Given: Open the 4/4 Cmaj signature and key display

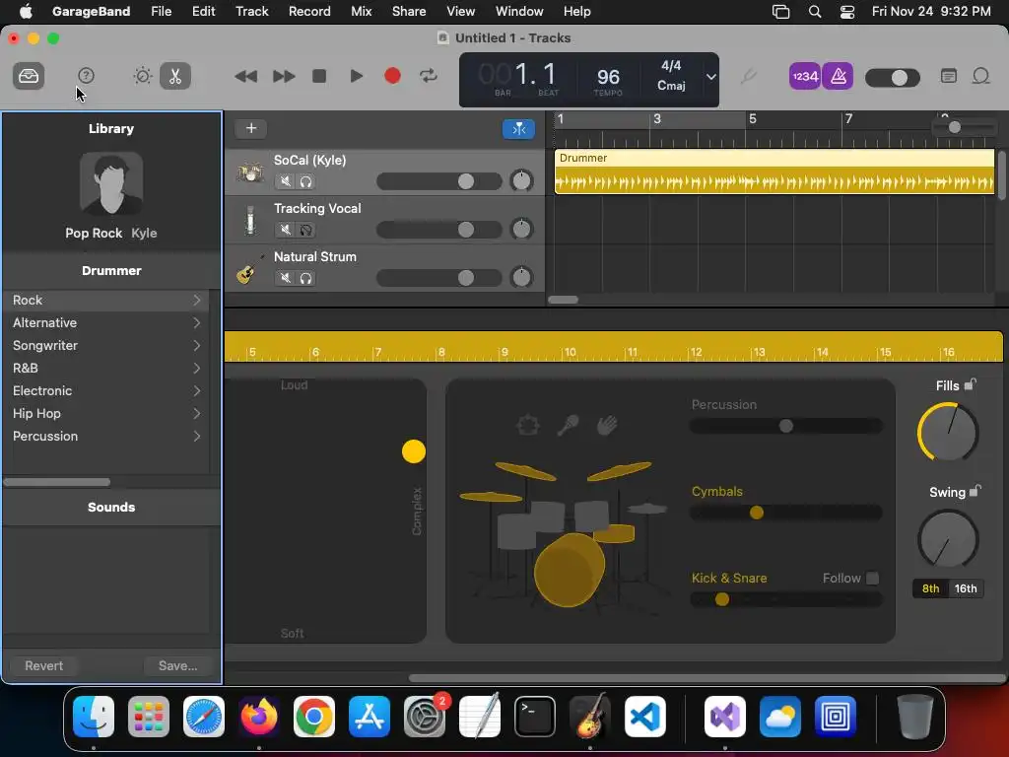Looking at the screenshot, I should 671,76.
